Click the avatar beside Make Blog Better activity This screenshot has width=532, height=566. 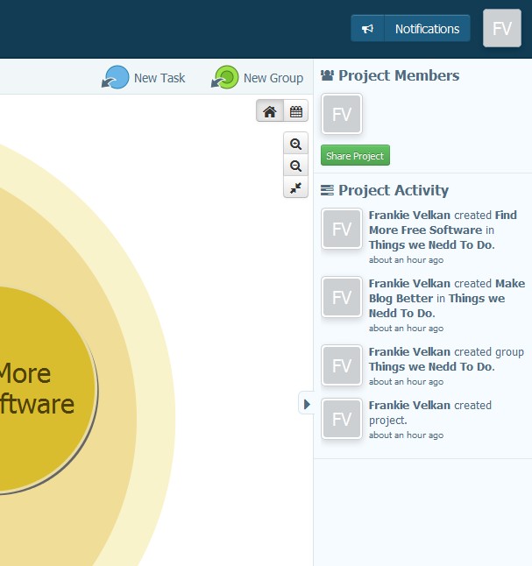point(342,297)
